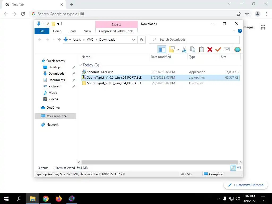Switch to Details view layout button

click(x=233, y=168)
